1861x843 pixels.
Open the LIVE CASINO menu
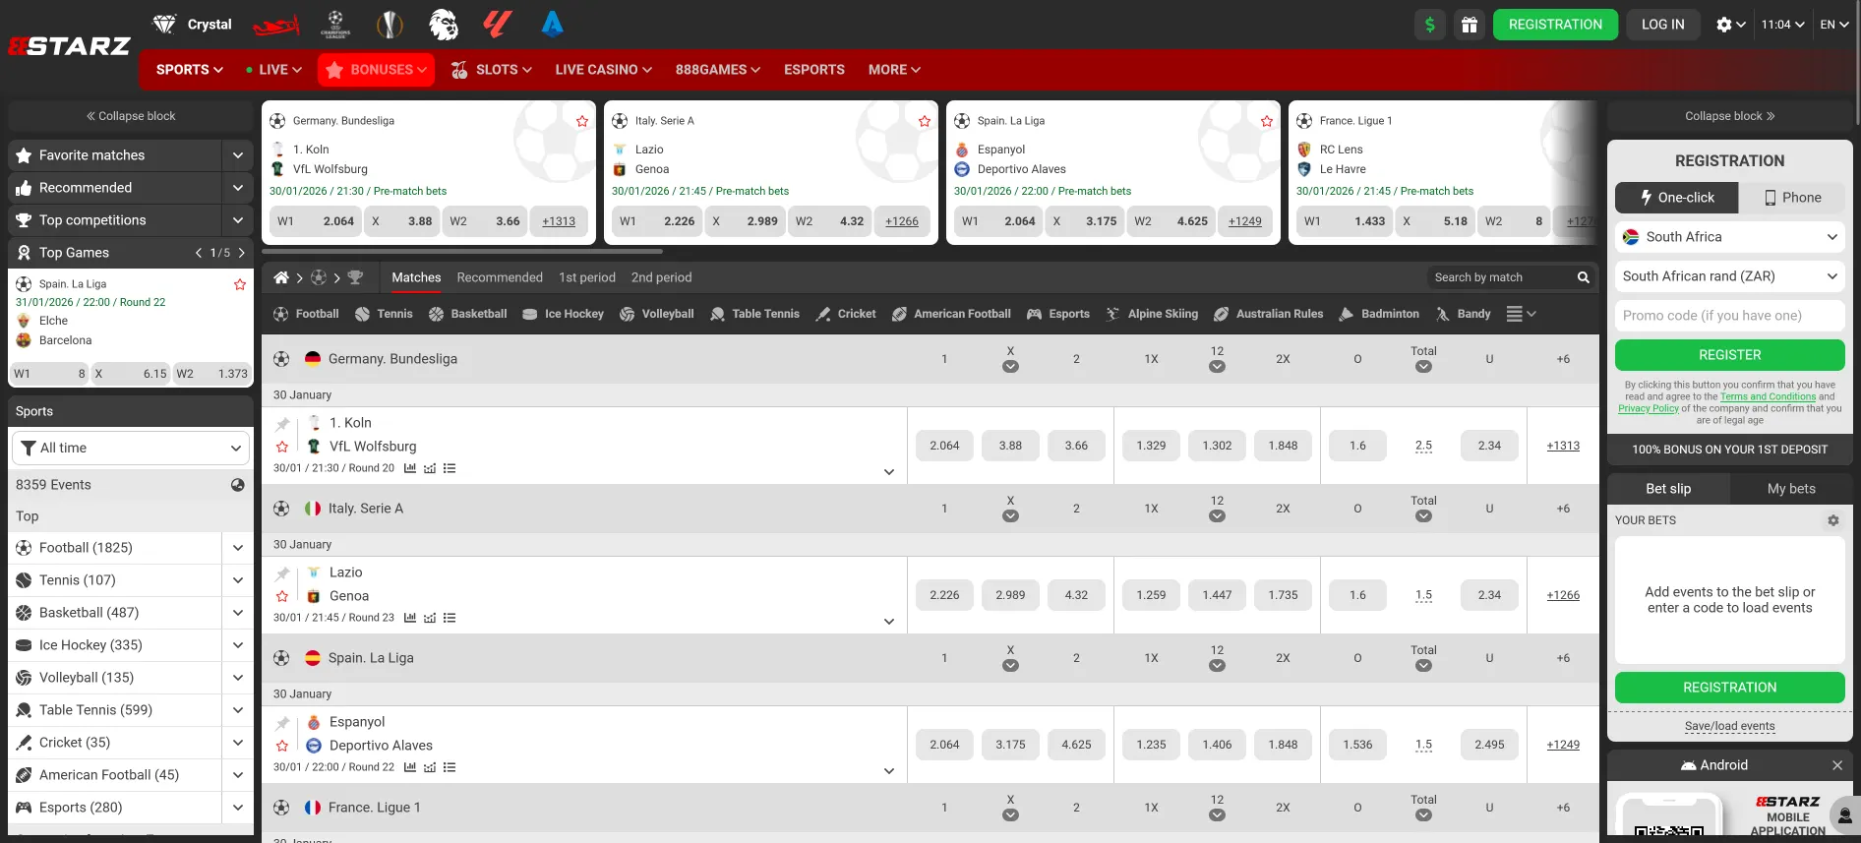coord(603,70)
